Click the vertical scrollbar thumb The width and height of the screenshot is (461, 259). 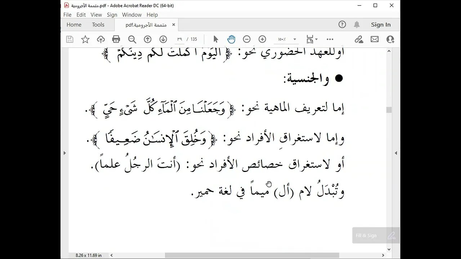point(389,110)
